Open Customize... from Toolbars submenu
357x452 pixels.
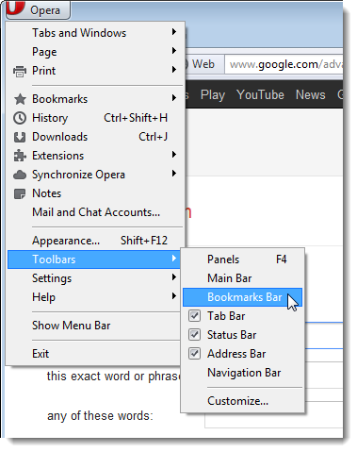(242, 401)
